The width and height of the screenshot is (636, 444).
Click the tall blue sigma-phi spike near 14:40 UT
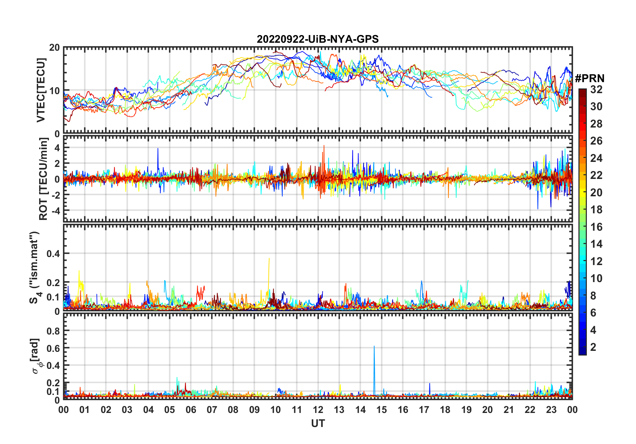(x=374, y=371)
